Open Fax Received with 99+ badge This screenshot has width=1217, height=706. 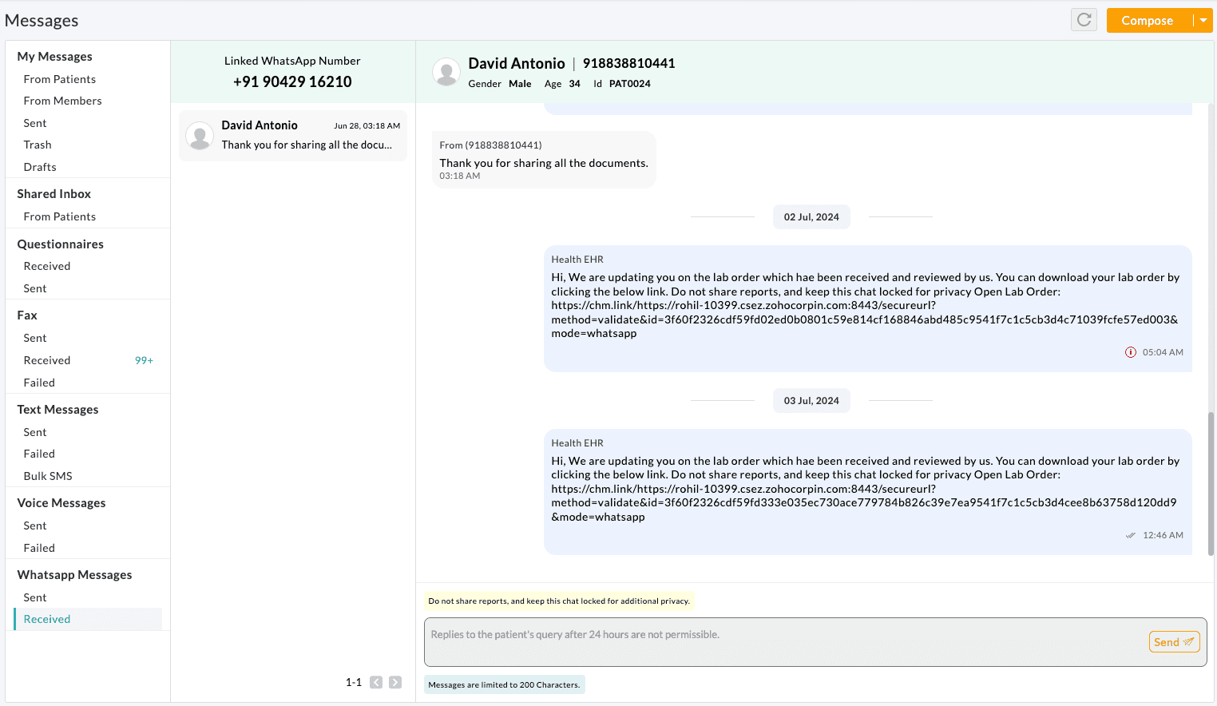(x=47, y=360)
